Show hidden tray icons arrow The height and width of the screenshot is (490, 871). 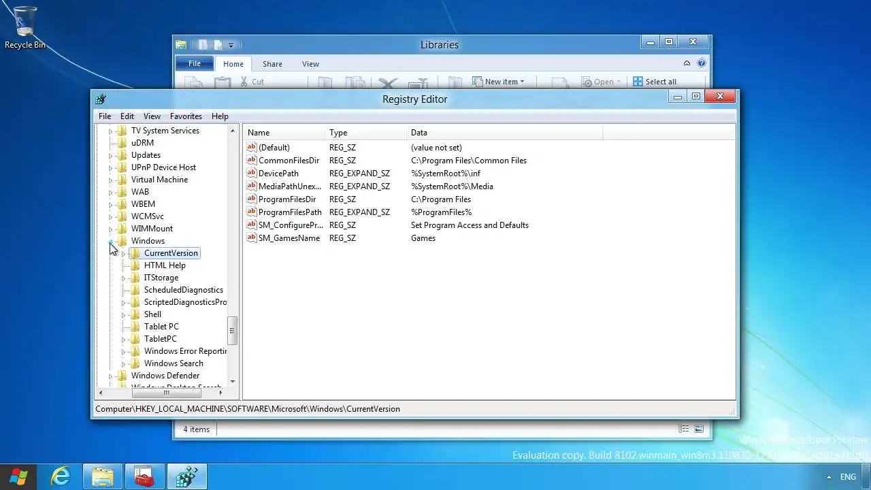coord(829,477)
